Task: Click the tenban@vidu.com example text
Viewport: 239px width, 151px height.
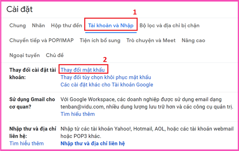Action: pyautogui.click(x=82, y=107)
